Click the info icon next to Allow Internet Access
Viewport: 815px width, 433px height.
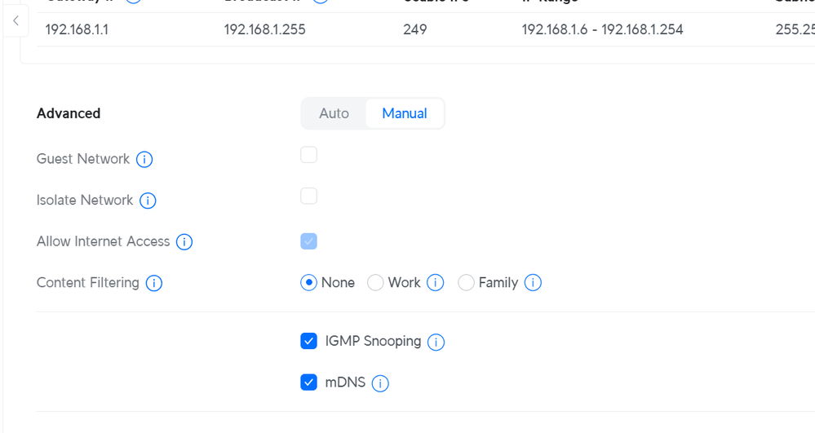184,242
